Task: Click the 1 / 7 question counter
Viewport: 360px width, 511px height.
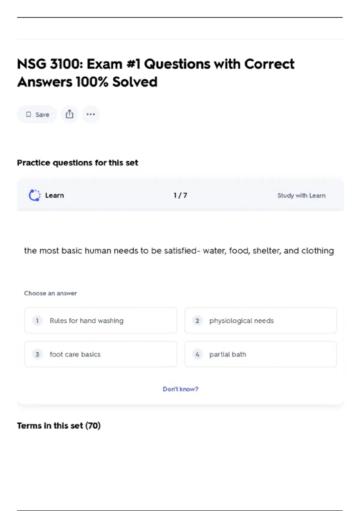Action: pos(180,195)
